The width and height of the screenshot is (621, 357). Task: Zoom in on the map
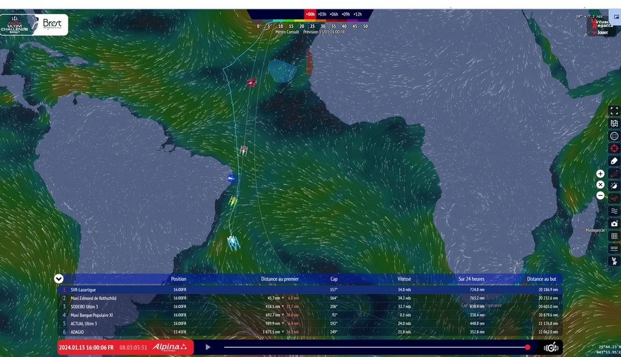[x=600, y=174]
